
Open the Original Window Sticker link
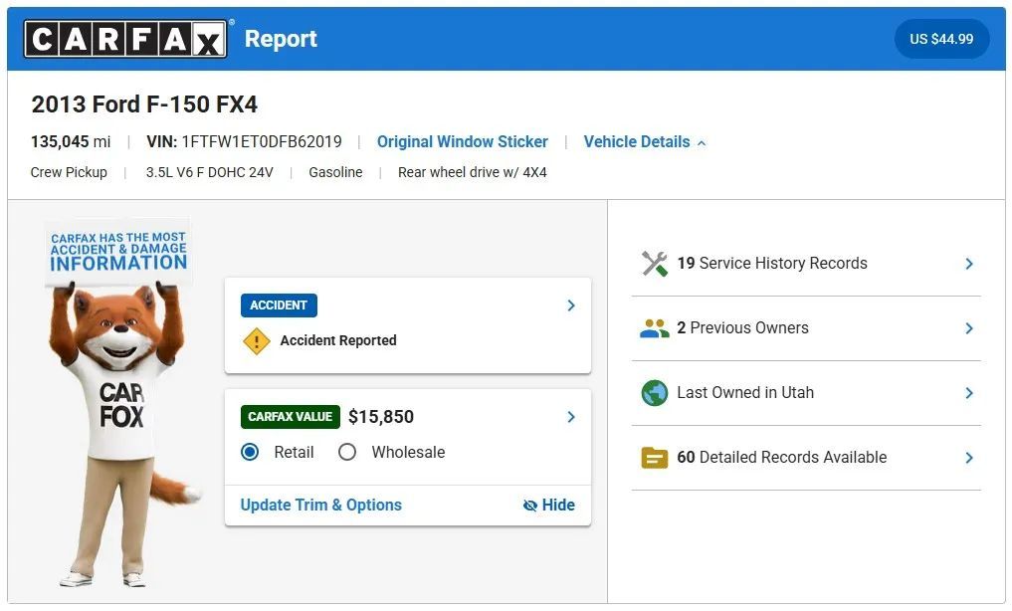(462, 142)
